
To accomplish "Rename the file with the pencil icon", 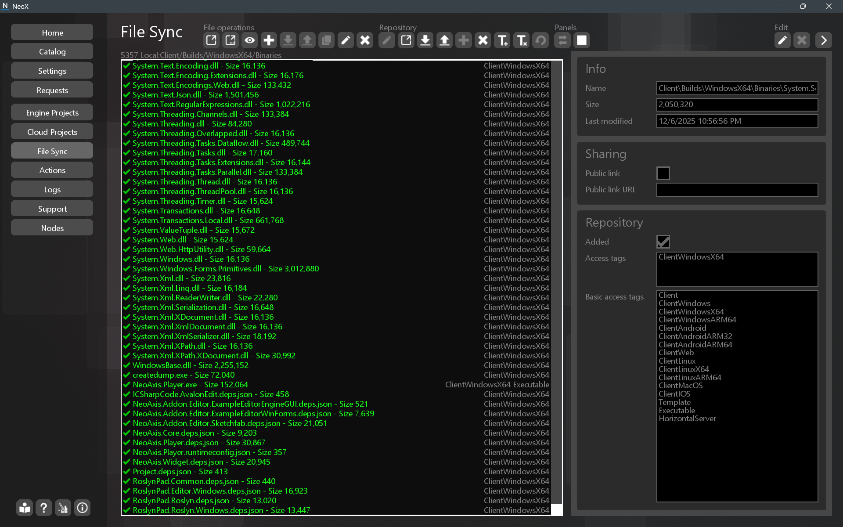I will pyautogui.click(x=346, y=40).
